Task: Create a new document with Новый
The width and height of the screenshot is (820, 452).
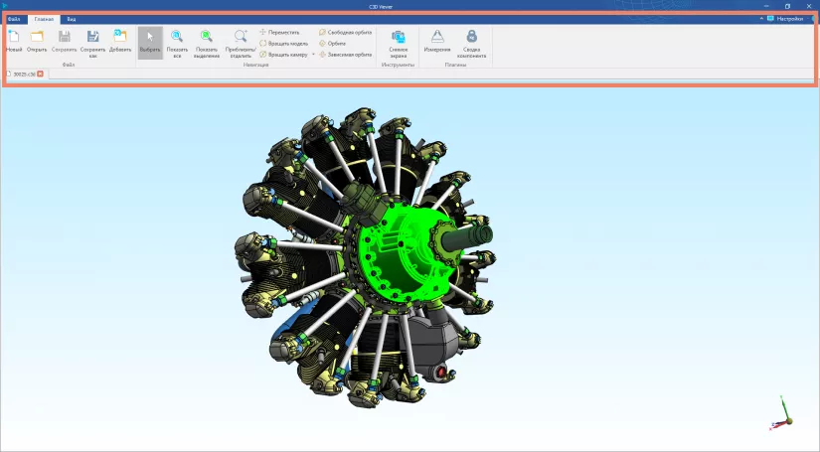Action: coord(14,42)
